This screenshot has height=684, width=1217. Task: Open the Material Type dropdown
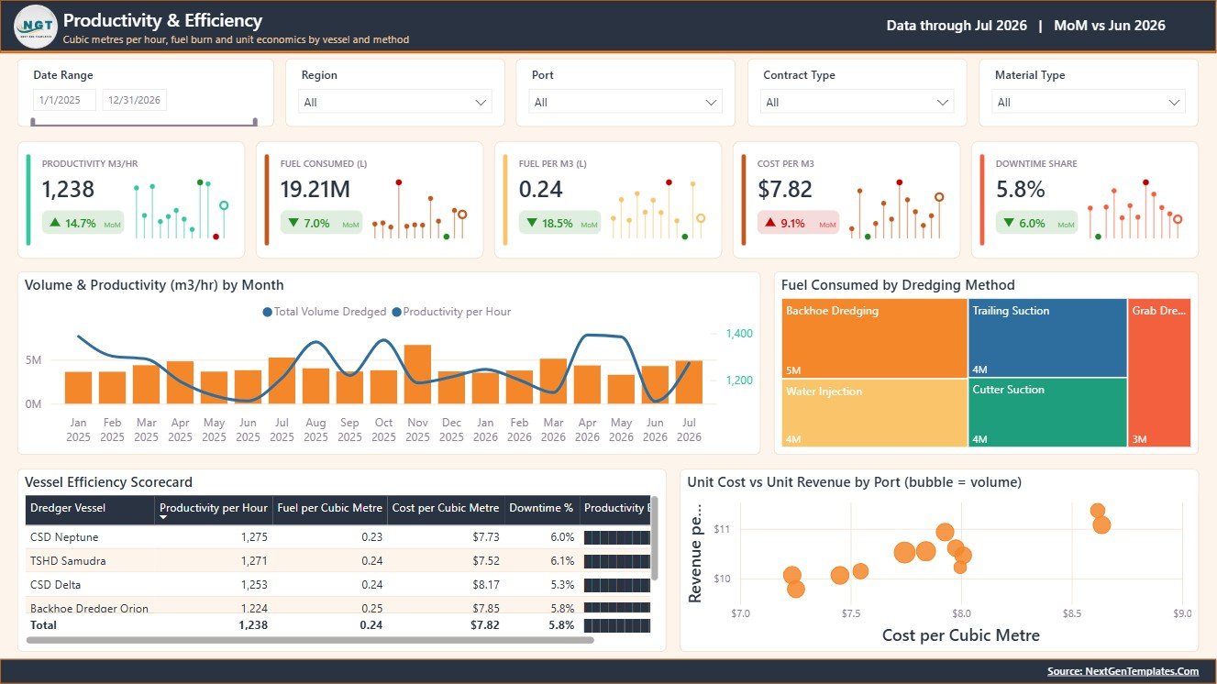(1090, 102)
